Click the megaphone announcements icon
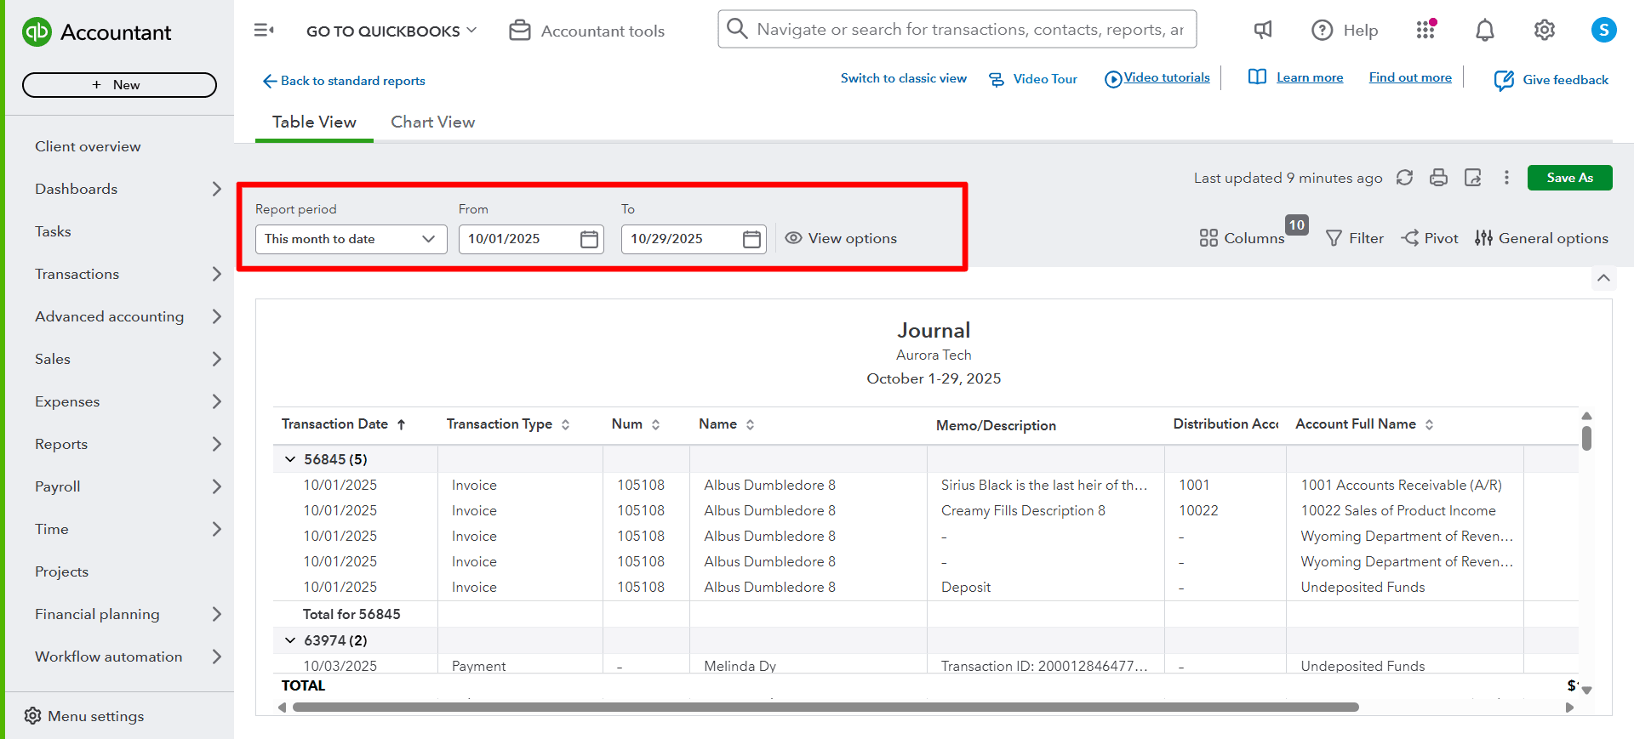The height and width of the screenshot is (739, 1634). point(1263,31)
